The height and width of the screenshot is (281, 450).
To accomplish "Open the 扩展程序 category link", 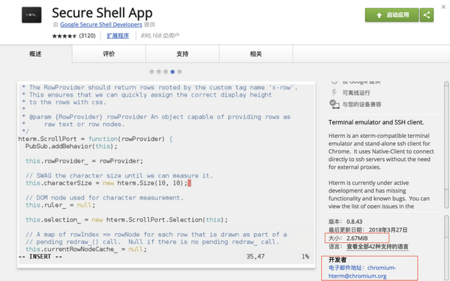I will (118, 36).
